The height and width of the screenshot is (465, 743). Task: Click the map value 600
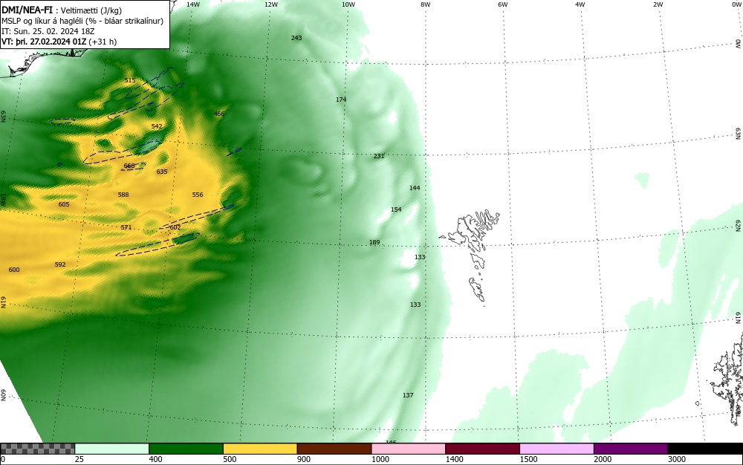[14, 270]
